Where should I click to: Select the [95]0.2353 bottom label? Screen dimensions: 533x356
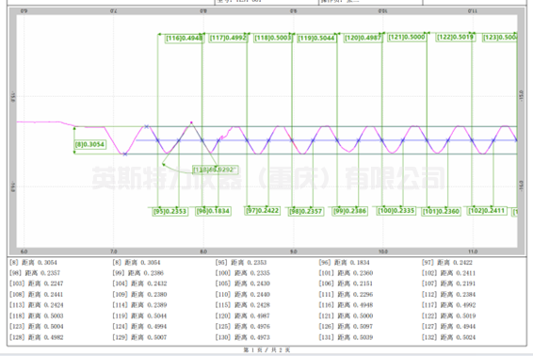pos(170,212)
